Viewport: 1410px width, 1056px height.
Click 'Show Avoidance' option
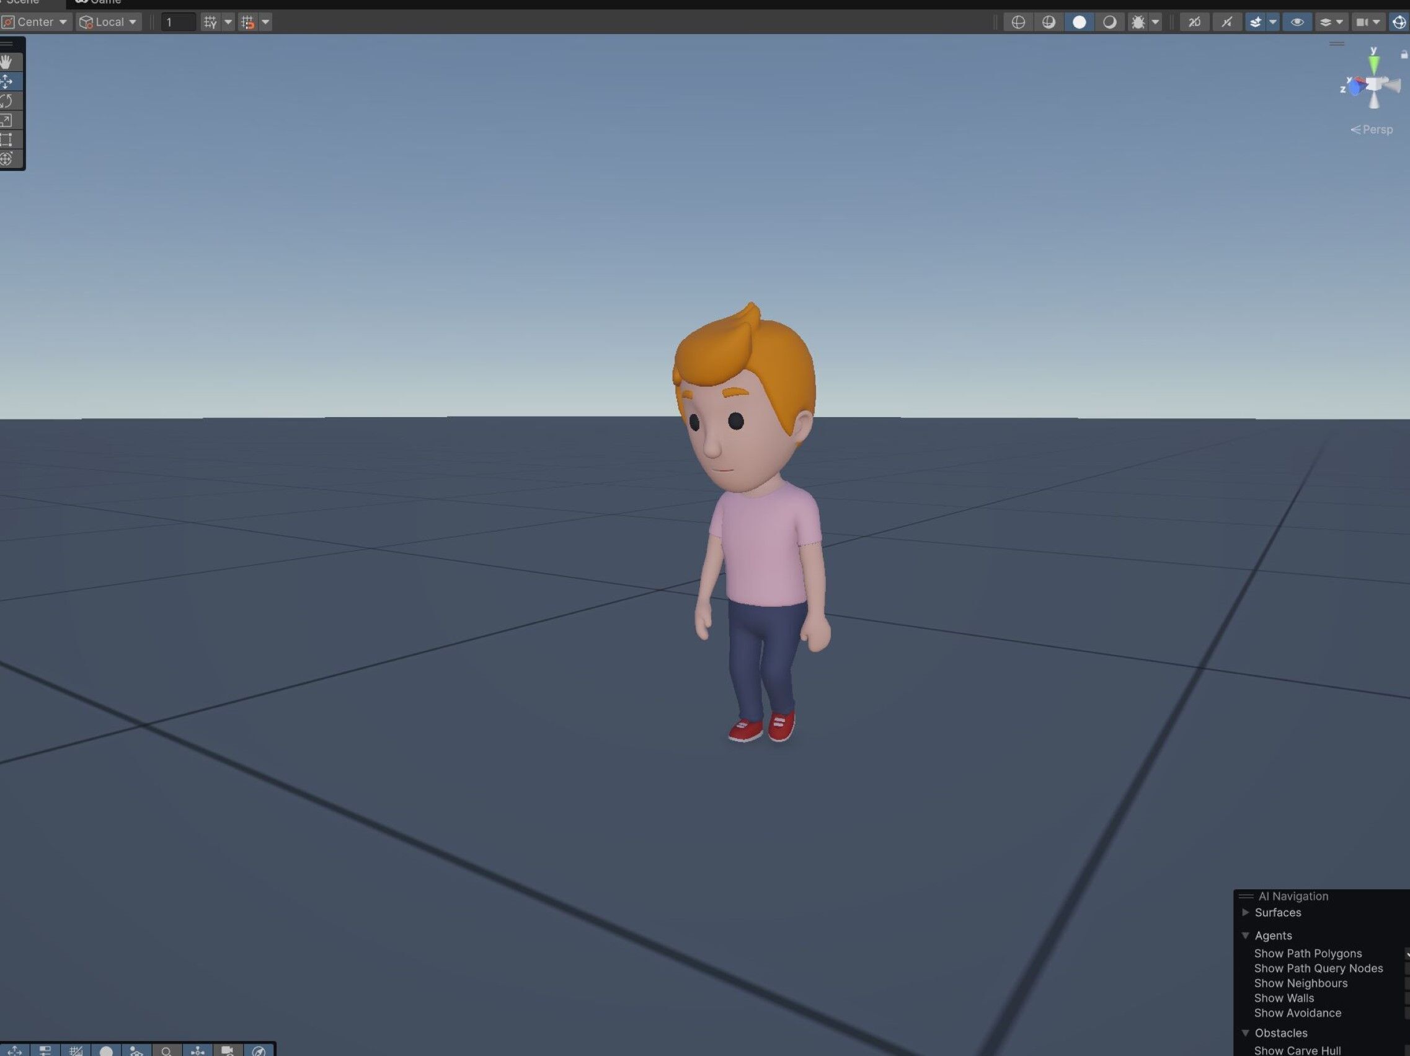coord(1297,1013)
